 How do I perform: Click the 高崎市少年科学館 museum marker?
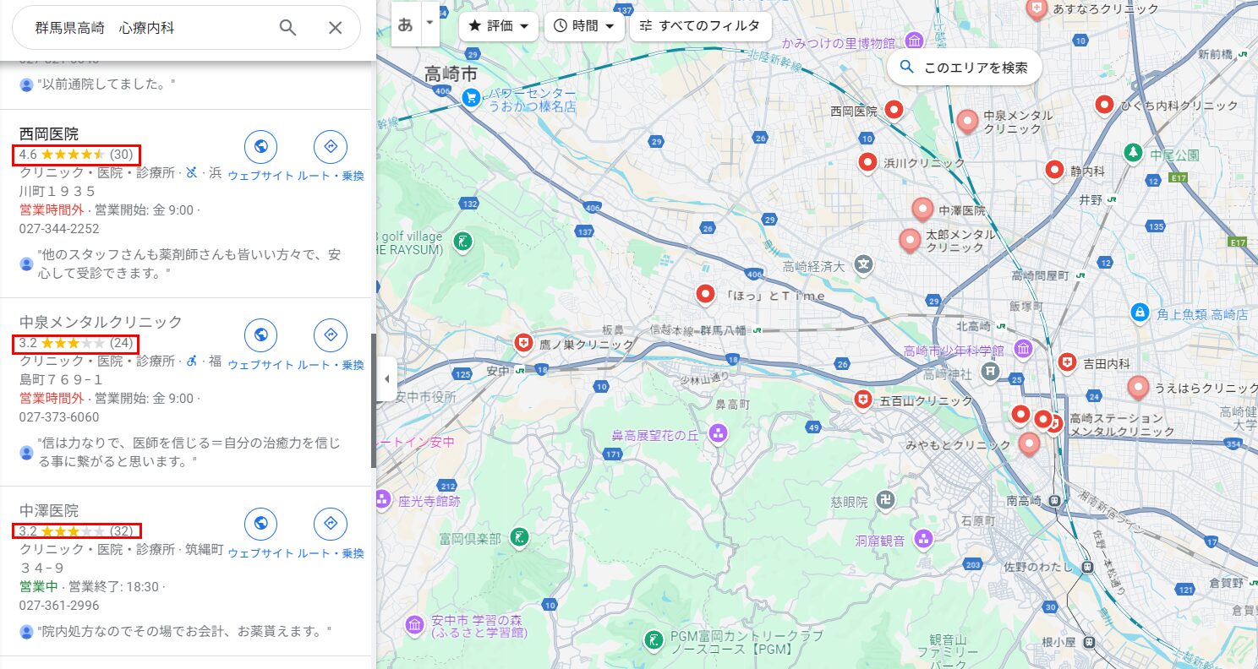coord(1023,348)
